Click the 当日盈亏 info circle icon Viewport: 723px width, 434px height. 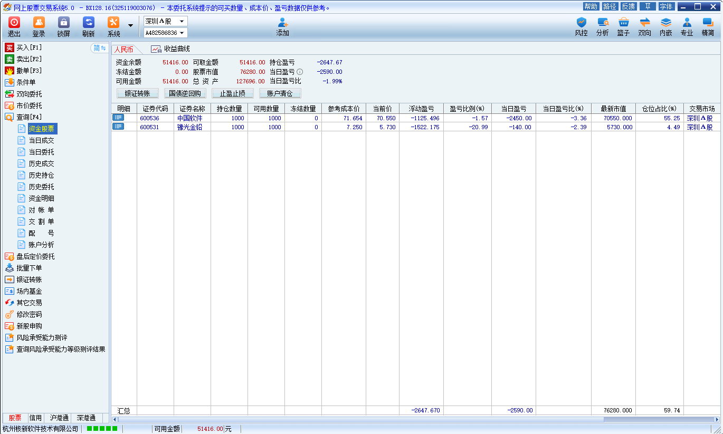pos(300,72)
